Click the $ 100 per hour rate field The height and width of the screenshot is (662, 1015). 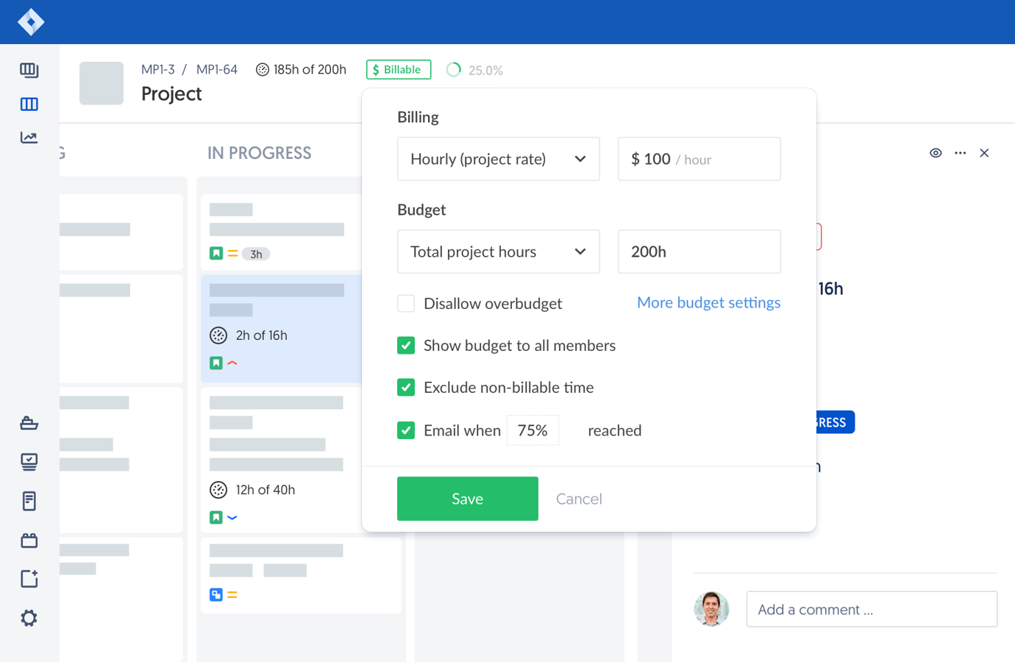coord(699,159)
